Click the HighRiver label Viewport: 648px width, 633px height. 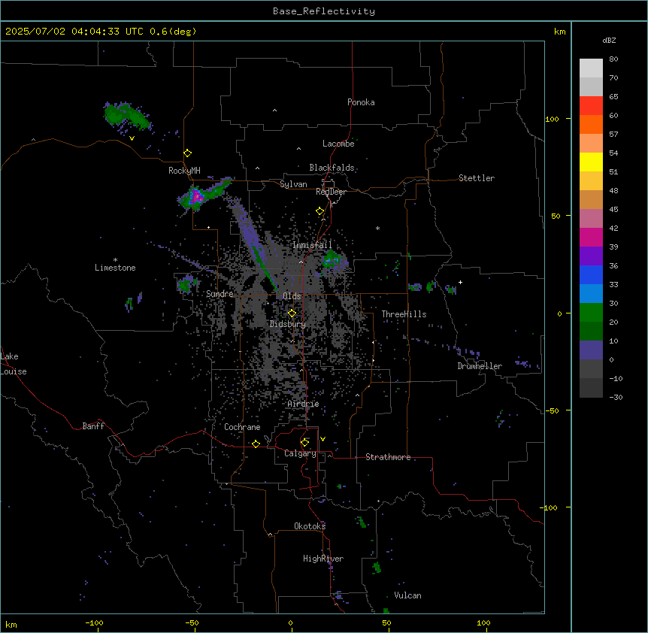323,559
